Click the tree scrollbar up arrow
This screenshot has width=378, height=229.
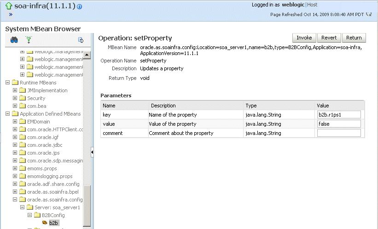point(87,55)
